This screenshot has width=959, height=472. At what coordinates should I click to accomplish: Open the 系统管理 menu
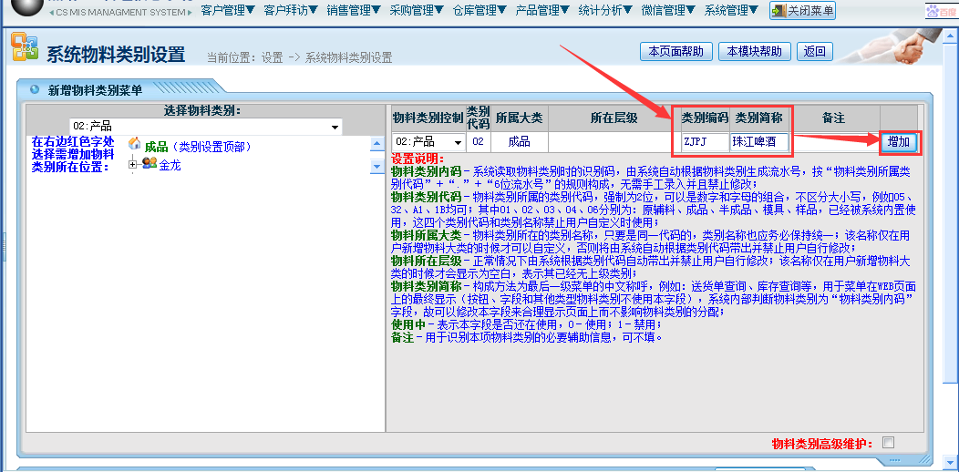click(731, 10)
